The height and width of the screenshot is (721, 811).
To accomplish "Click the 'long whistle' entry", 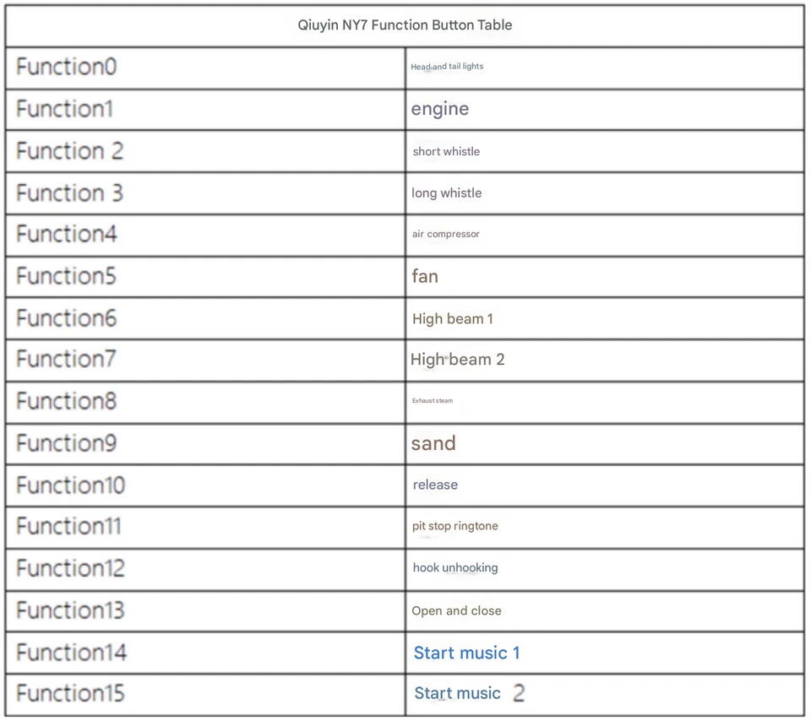I will click(446, 193).
